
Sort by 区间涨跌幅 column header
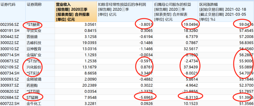[x=209, y=5]
